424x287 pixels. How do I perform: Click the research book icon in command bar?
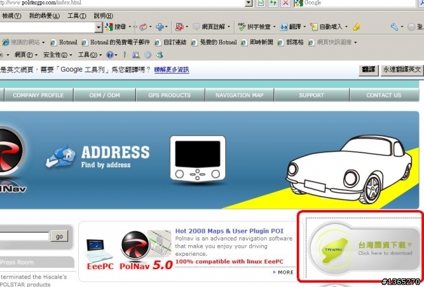tap(136, 55)
